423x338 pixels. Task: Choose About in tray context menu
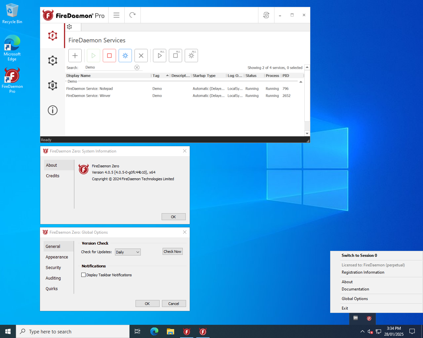pyautogui.click(x=347, y=282)
